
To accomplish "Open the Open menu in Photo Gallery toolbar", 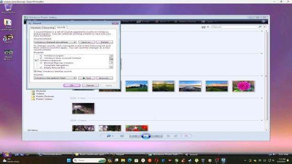I will pos(209,21).
